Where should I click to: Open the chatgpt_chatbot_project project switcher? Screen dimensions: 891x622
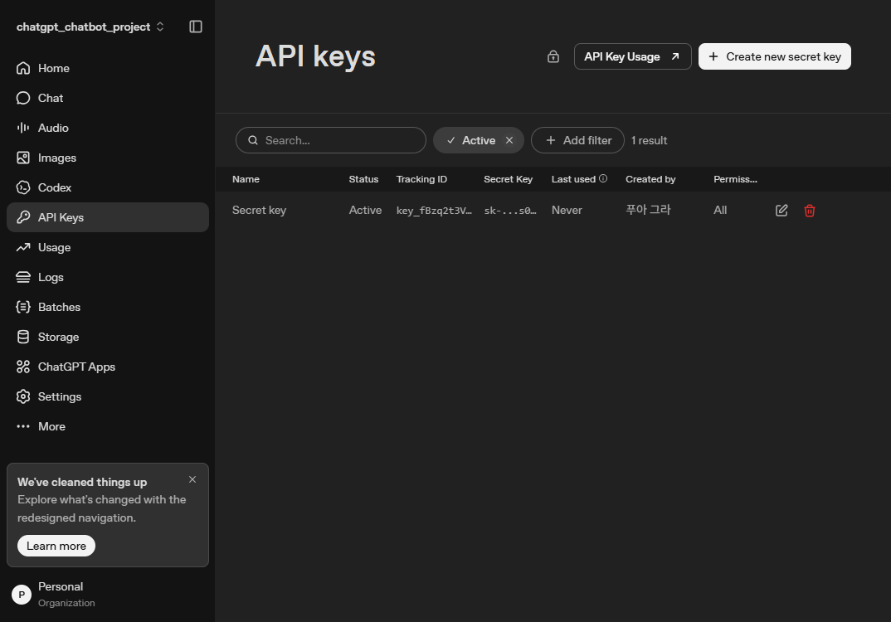pos(90,27)
